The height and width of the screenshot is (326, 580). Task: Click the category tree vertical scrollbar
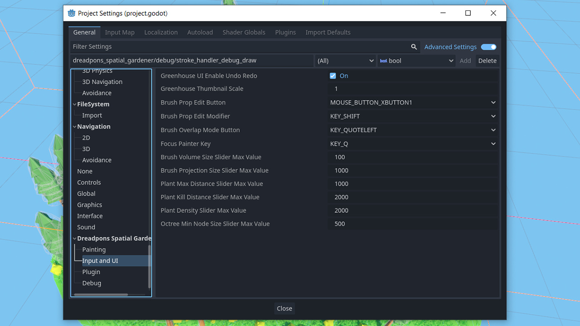click(150, 266)
